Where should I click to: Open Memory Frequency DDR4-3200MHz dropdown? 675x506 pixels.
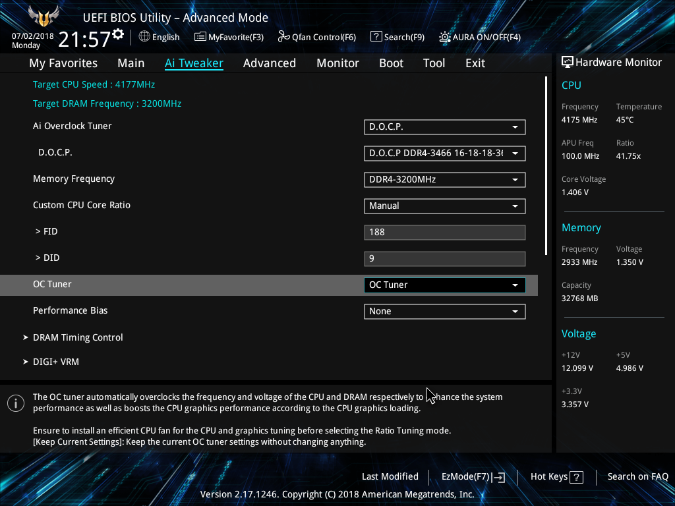(x=445, y=179)
